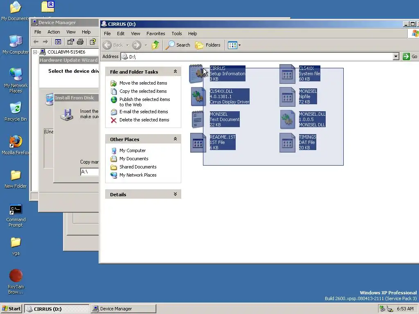
Task: Select the CL54XX System file icon
Action: [287, 74]
